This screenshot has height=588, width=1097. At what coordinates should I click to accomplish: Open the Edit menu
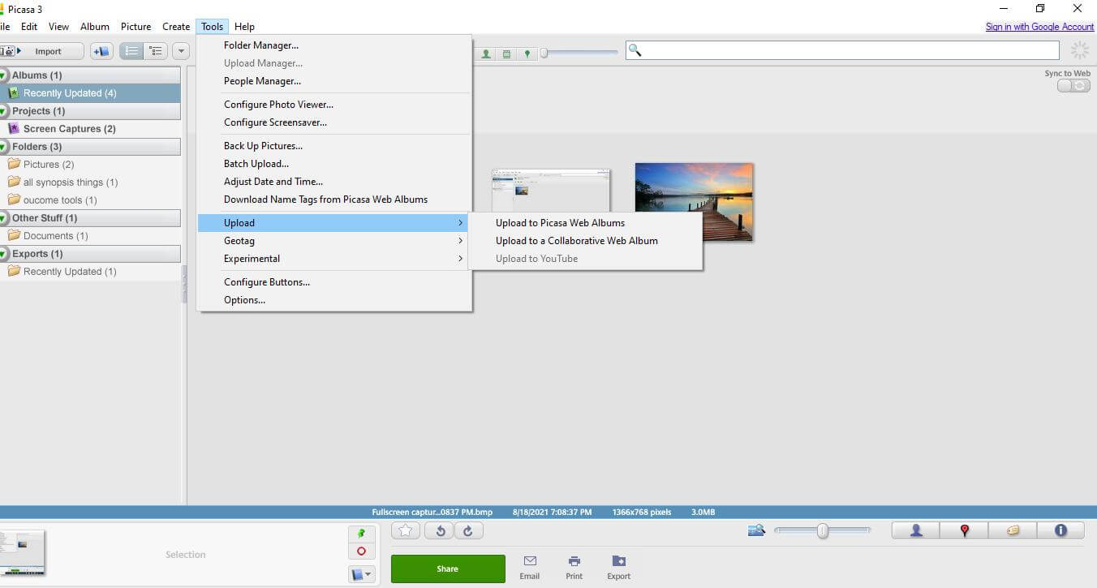point(29,27)
